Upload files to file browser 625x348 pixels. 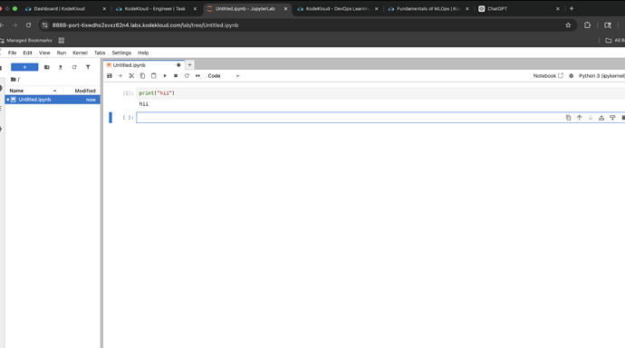[x=60, y=67]
